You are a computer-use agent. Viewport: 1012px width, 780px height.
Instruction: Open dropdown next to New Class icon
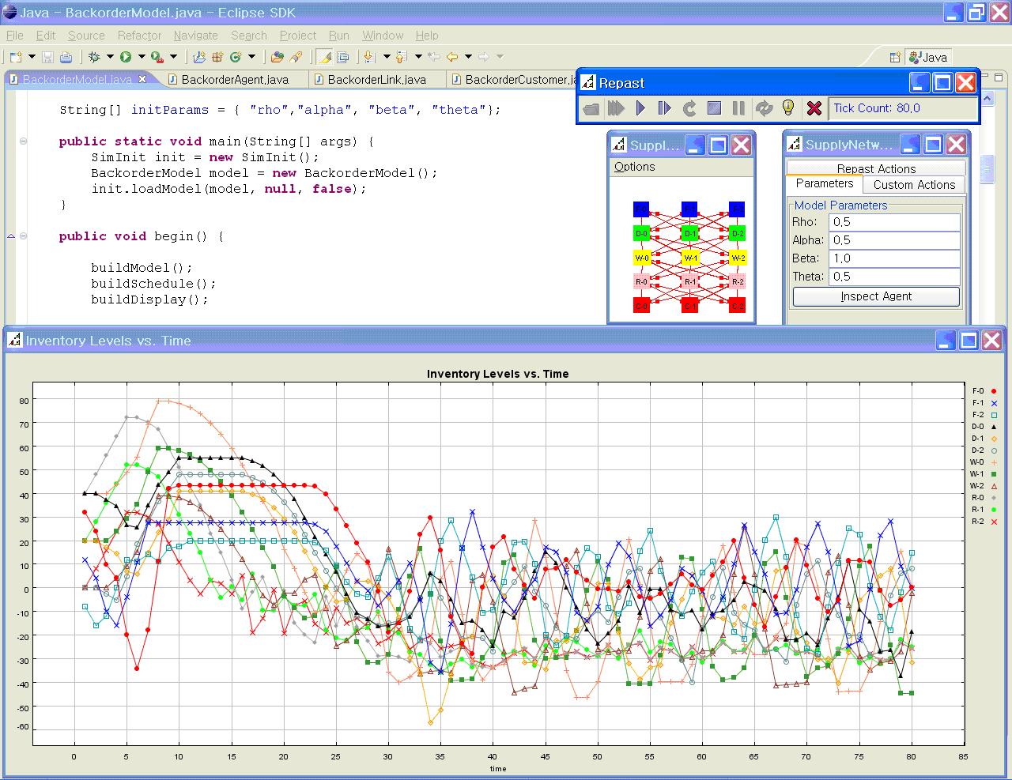coord(251,57)
